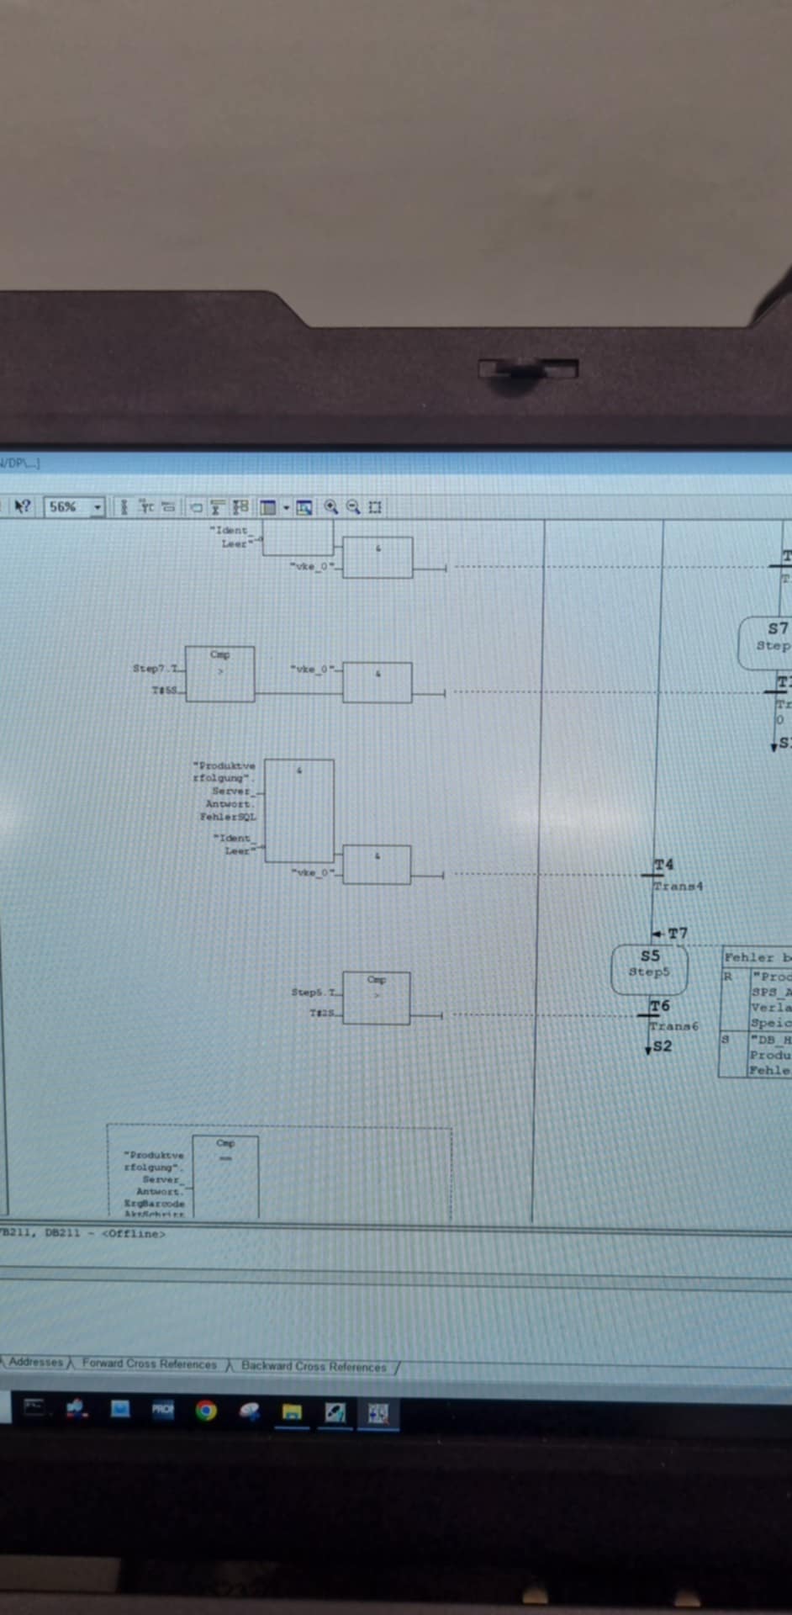Open the blue PROFI app on the taskbar
Image resolution: width=792 pixels, height=1615 pixels.
pyautogui.click(x=162, y=1410)
